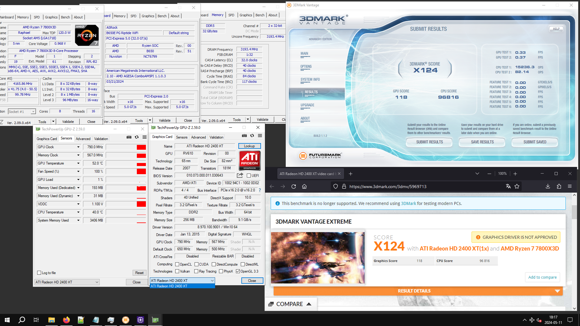The width and height of the screenshot is (580, 326).
Task: Open GPU selector dropdown in Sensors window
Action: coord(67,282)
